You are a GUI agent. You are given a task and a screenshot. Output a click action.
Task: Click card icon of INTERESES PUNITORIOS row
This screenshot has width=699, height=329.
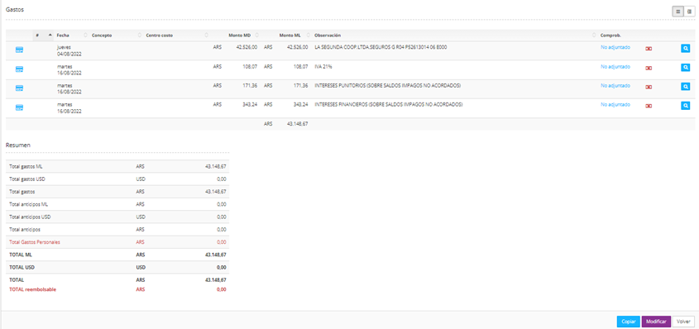[19, 88]
